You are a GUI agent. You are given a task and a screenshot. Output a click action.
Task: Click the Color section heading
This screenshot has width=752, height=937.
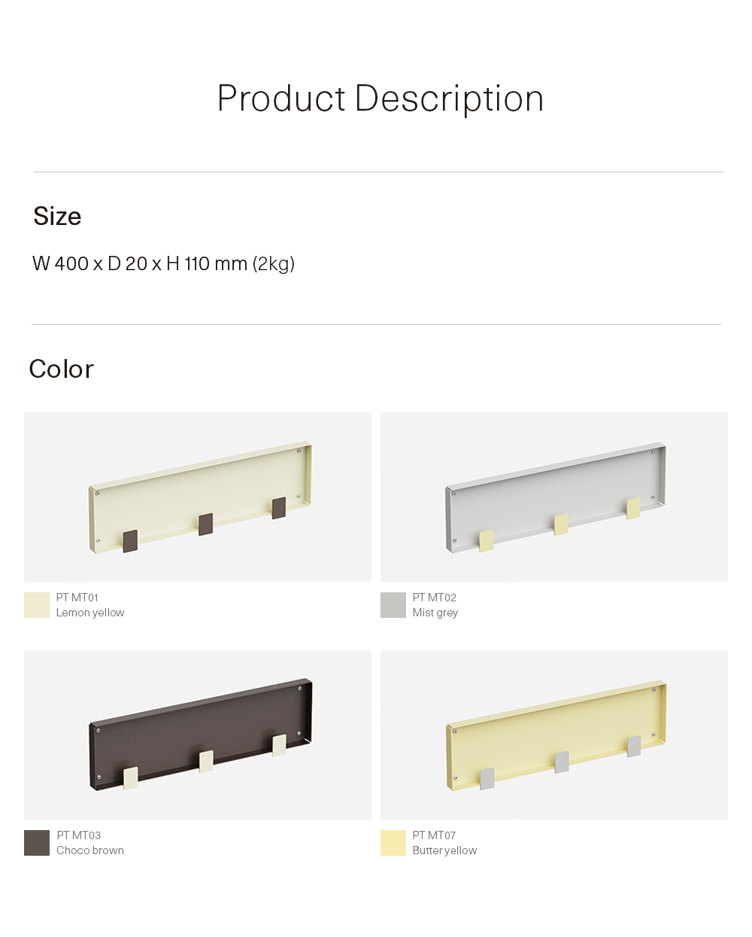tap(62, 370)
